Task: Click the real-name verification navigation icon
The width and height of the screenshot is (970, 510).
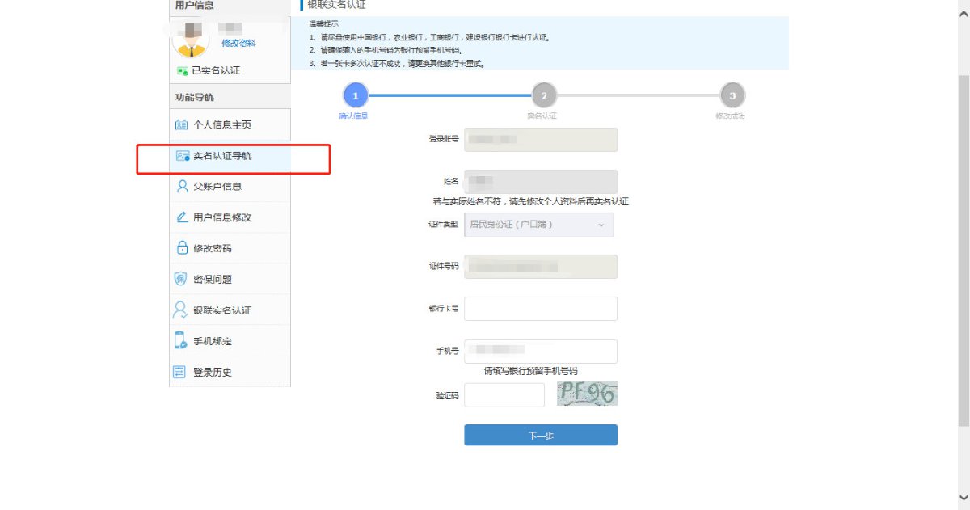Action: point(182,156)
